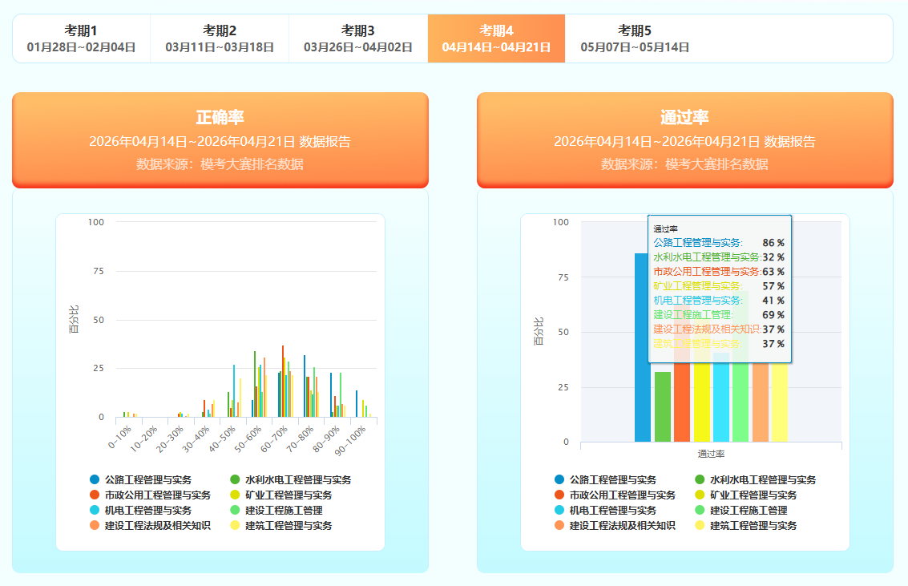Hide 机电工程管理与实务 series in 通过率 chart
908x586 pixels.
tap(605, 510)
